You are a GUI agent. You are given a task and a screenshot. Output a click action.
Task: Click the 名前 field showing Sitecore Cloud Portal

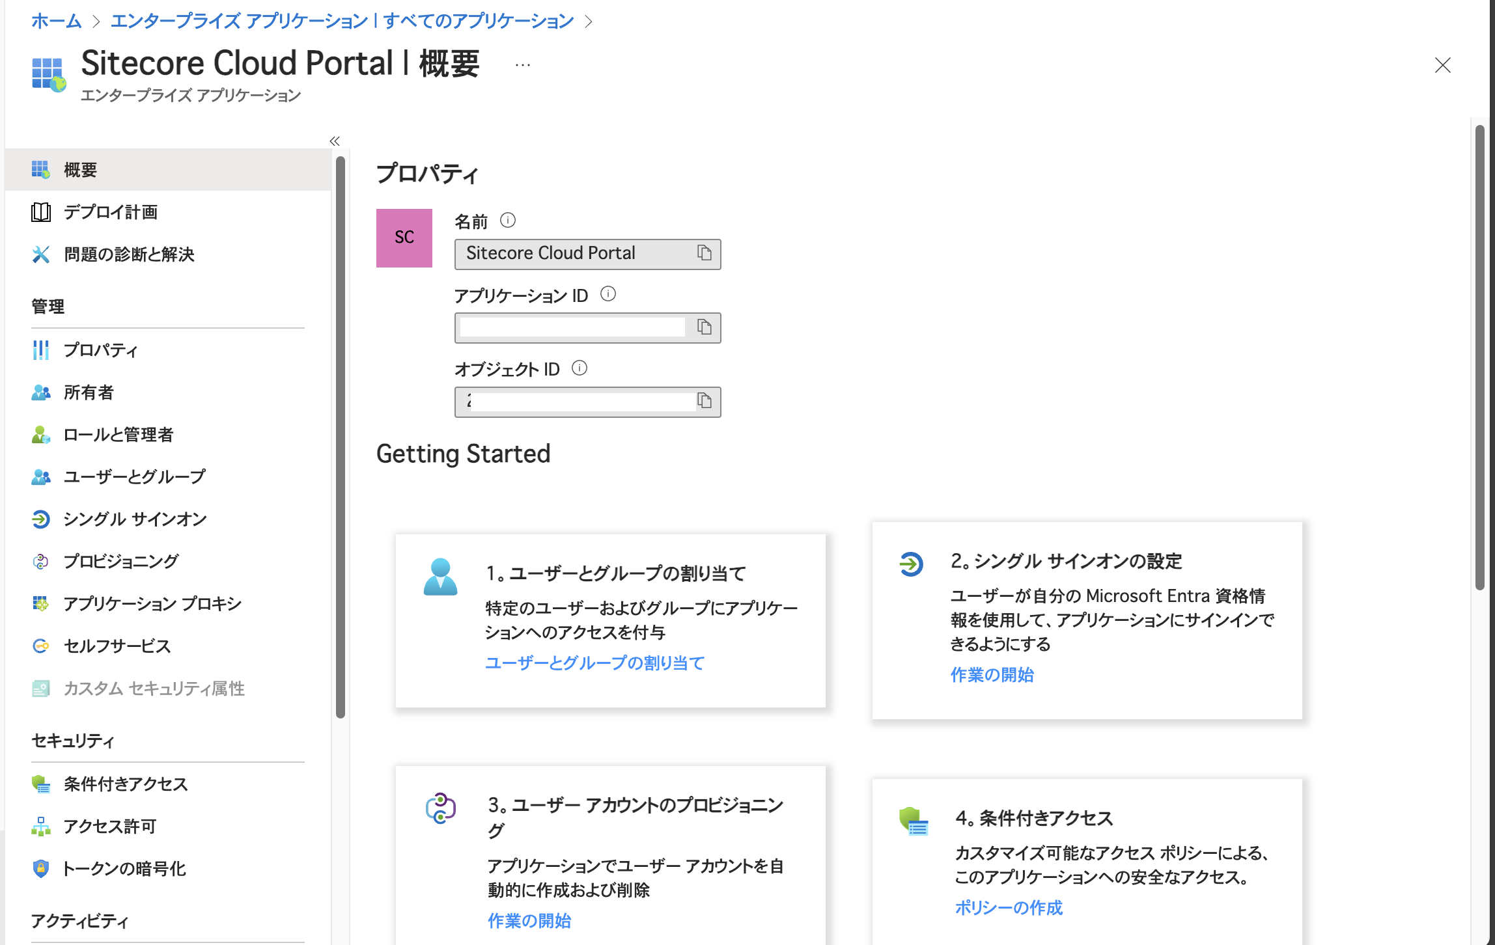587,254
